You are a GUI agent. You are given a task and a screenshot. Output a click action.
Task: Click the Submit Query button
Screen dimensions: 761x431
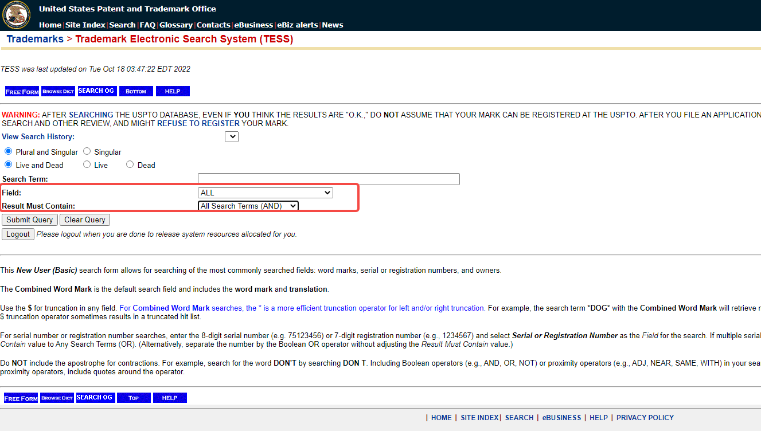(30, 220)
